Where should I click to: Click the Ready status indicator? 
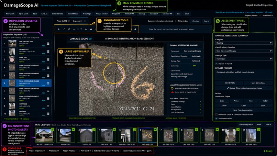click(x=268, y=151)
